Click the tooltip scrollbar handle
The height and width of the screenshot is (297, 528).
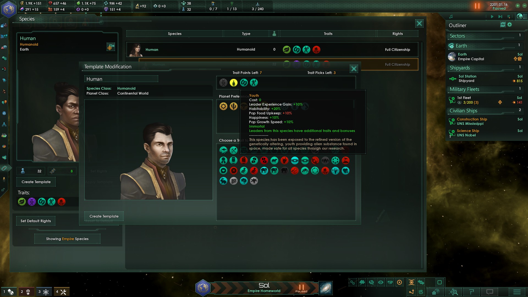[x=354, y=104]
